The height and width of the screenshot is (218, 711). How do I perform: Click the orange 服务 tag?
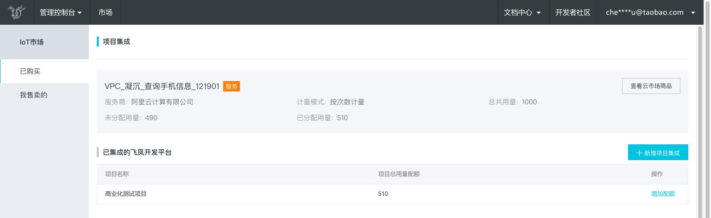click(232, 86)
